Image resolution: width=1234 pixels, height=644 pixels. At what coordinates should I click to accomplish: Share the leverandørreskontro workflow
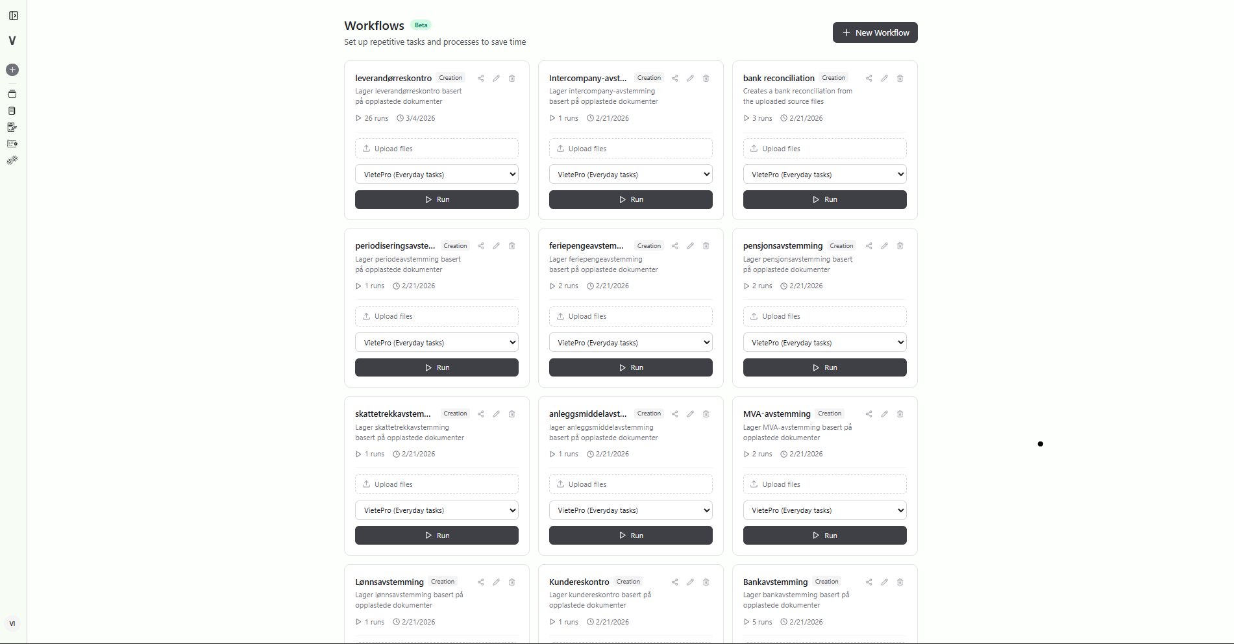point(480,78)
